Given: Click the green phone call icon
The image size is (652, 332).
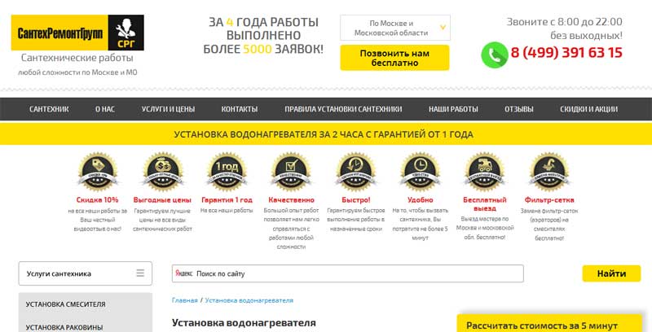Looking at the screenshot, I should tap(495, 55).
